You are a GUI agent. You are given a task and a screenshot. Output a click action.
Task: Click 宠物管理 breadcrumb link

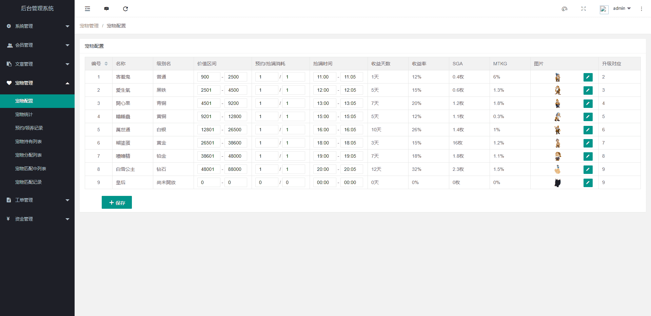click(89, 26)
